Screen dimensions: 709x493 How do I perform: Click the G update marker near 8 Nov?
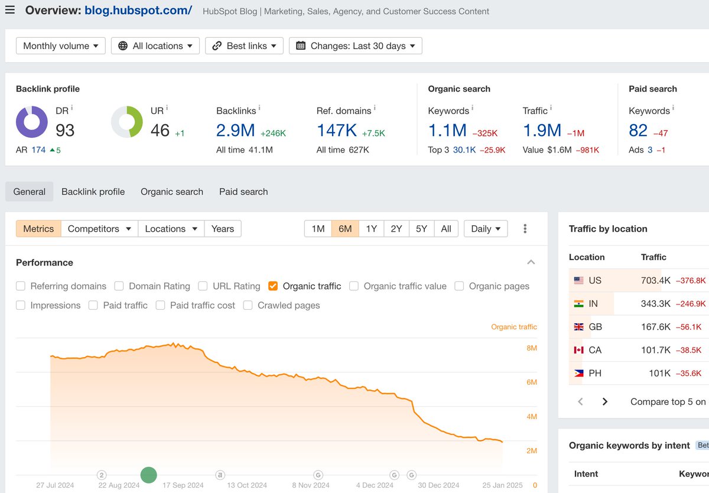318,475
